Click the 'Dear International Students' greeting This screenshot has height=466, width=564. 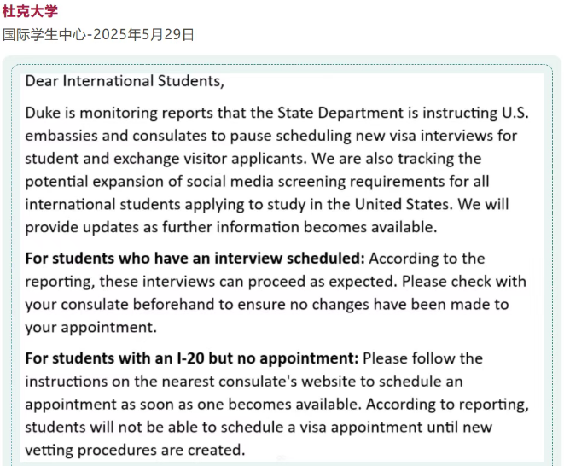[125, 81]
